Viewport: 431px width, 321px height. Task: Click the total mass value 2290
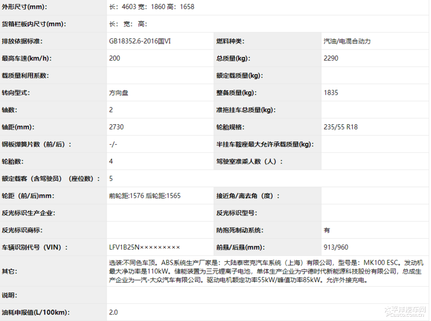331,58
